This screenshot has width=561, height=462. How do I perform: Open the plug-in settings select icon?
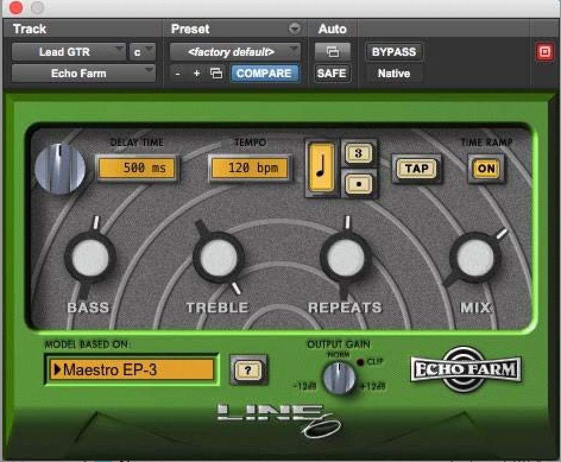coord(216,73)
